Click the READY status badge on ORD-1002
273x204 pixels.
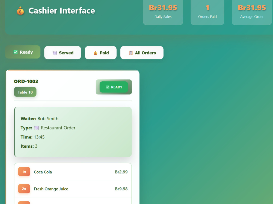click(114, 87)
